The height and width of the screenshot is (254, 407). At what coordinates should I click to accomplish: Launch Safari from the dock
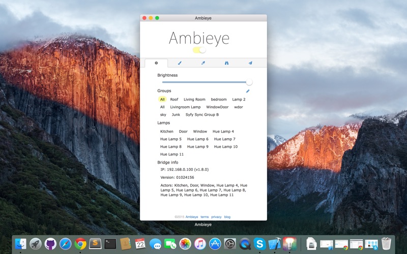(66, 244)
